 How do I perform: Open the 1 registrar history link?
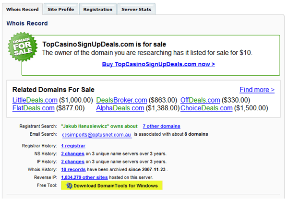73,146
